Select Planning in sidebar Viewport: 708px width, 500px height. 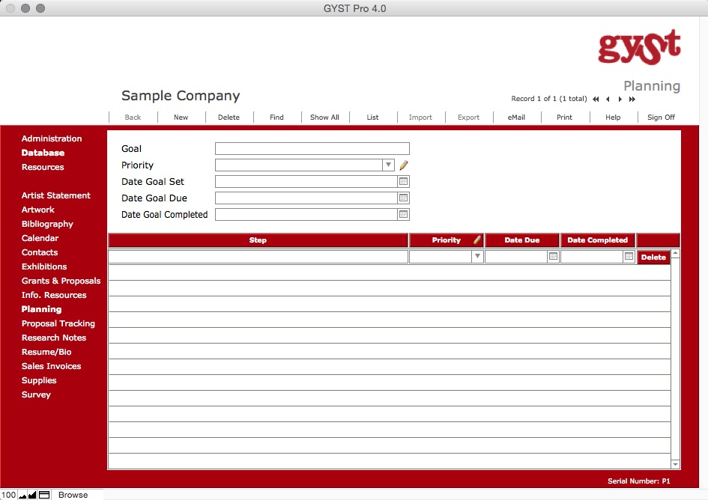(x=41, y=309)
